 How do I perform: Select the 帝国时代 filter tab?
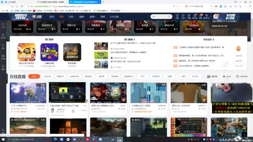tap(60, 76)
